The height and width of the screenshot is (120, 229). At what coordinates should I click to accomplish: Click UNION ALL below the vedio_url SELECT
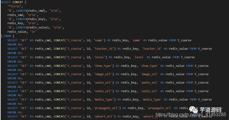15,95
